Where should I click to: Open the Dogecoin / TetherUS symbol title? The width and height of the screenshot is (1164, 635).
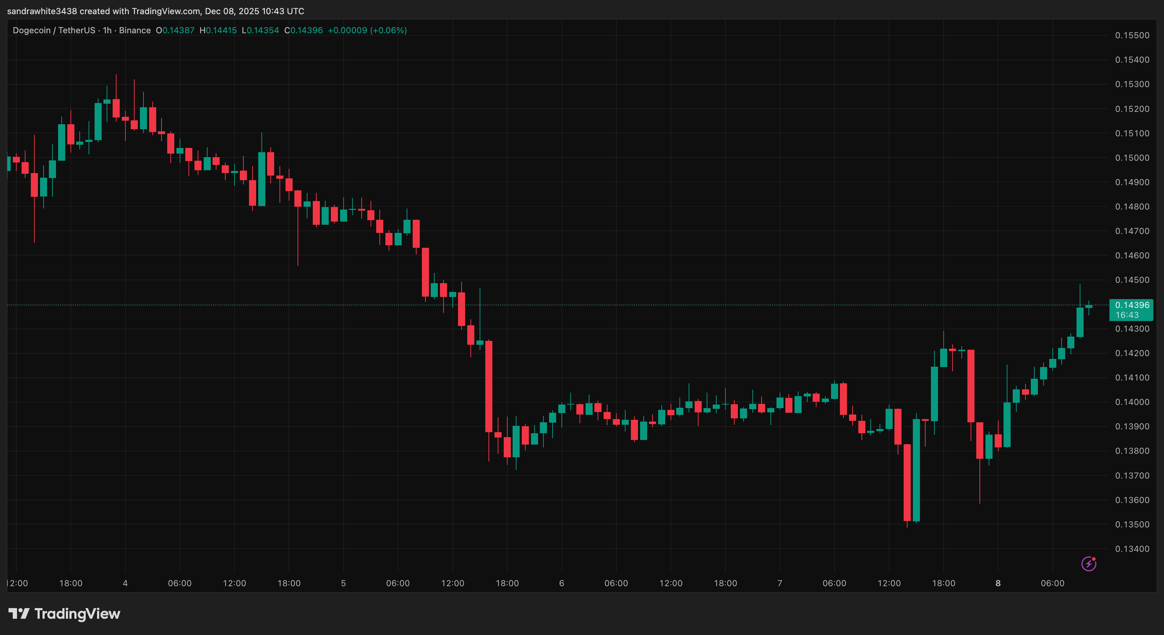(54, 30)
